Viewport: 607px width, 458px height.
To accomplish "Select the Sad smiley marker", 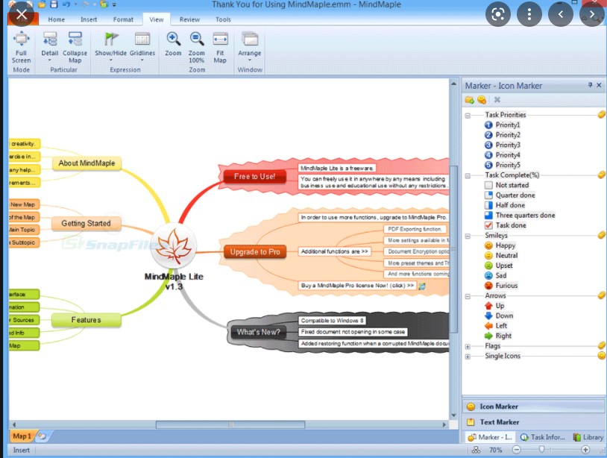I will [x=488, y=276].
